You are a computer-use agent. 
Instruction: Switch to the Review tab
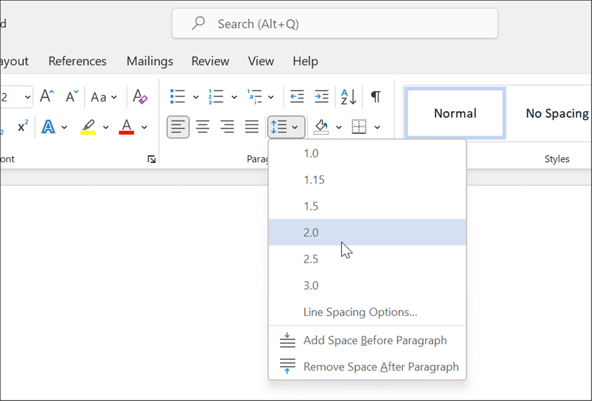coord(210,61)
